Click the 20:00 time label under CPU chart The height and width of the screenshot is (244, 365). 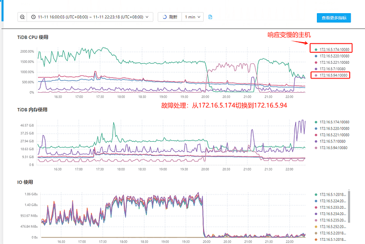pyautogui.click(x=205, y=97)
